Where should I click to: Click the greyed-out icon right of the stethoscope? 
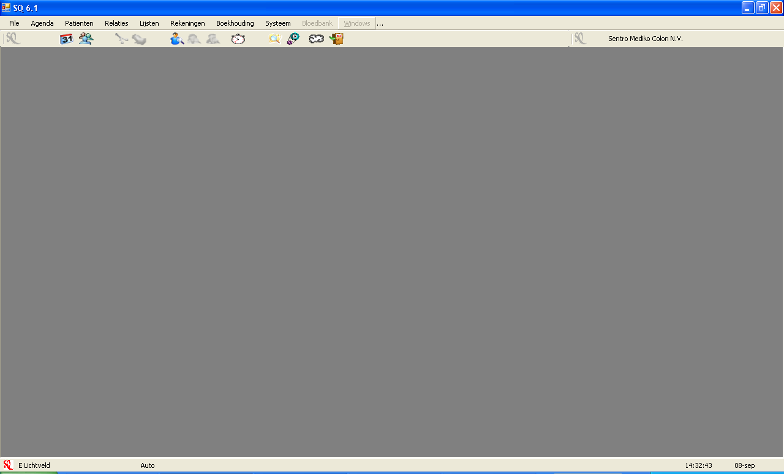pos(139,39)
